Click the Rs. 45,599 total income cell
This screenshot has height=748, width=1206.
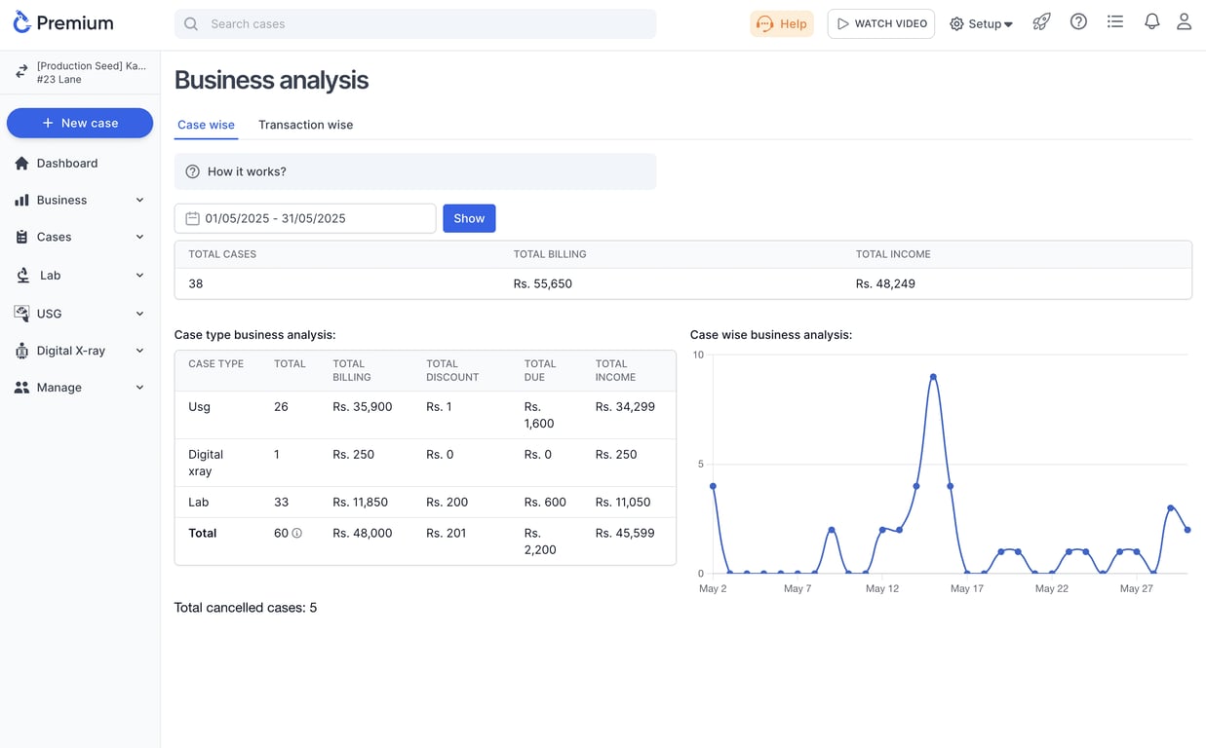point(625,534)
